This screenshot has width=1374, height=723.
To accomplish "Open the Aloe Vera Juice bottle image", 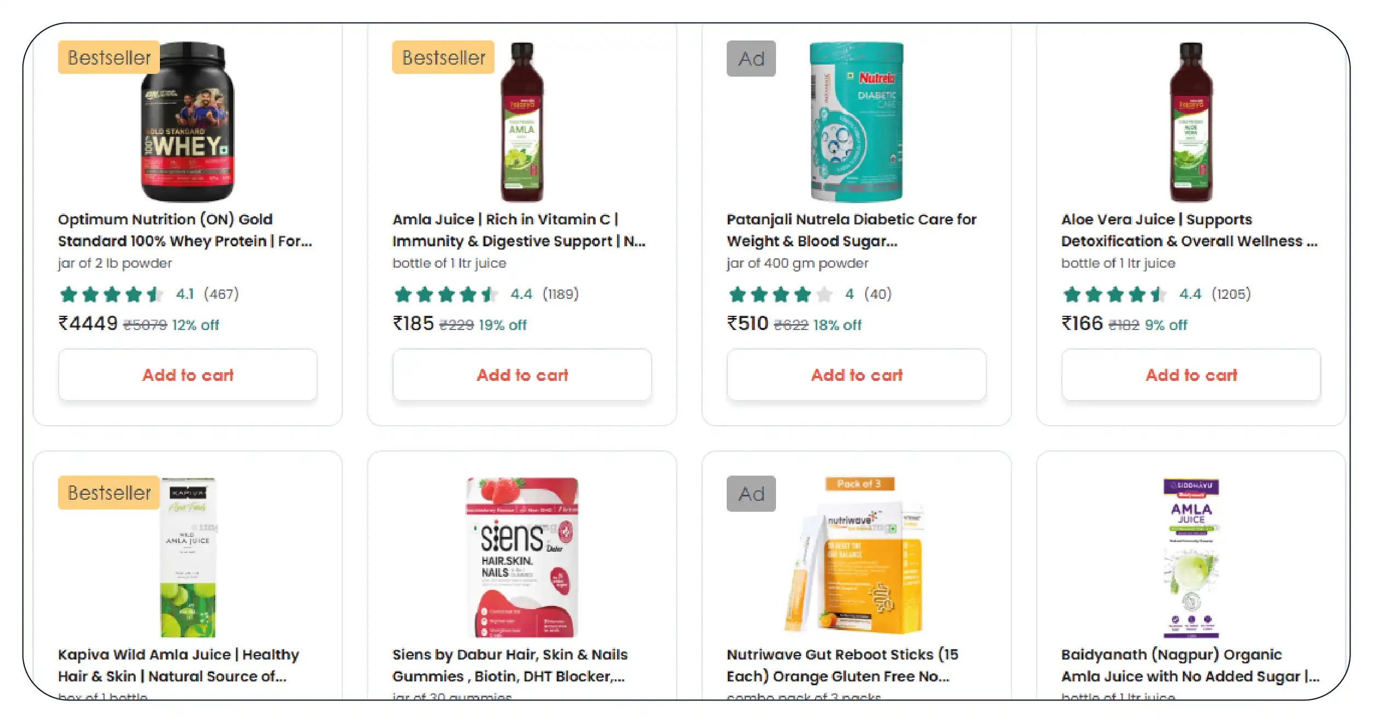I will click(x=1191, y=122).
